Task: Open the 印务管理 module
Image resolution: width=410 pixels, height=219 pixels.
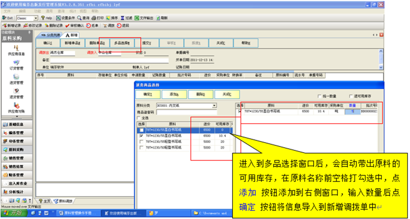Action: (x=17, y=141)
